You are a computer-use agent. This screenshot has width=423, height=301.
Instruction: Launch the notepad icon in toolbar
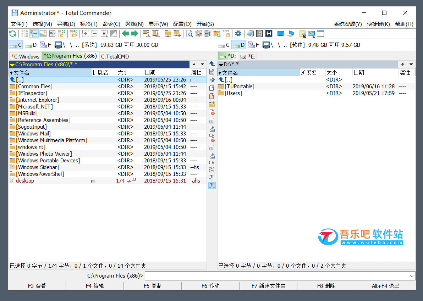click(250, 34)
